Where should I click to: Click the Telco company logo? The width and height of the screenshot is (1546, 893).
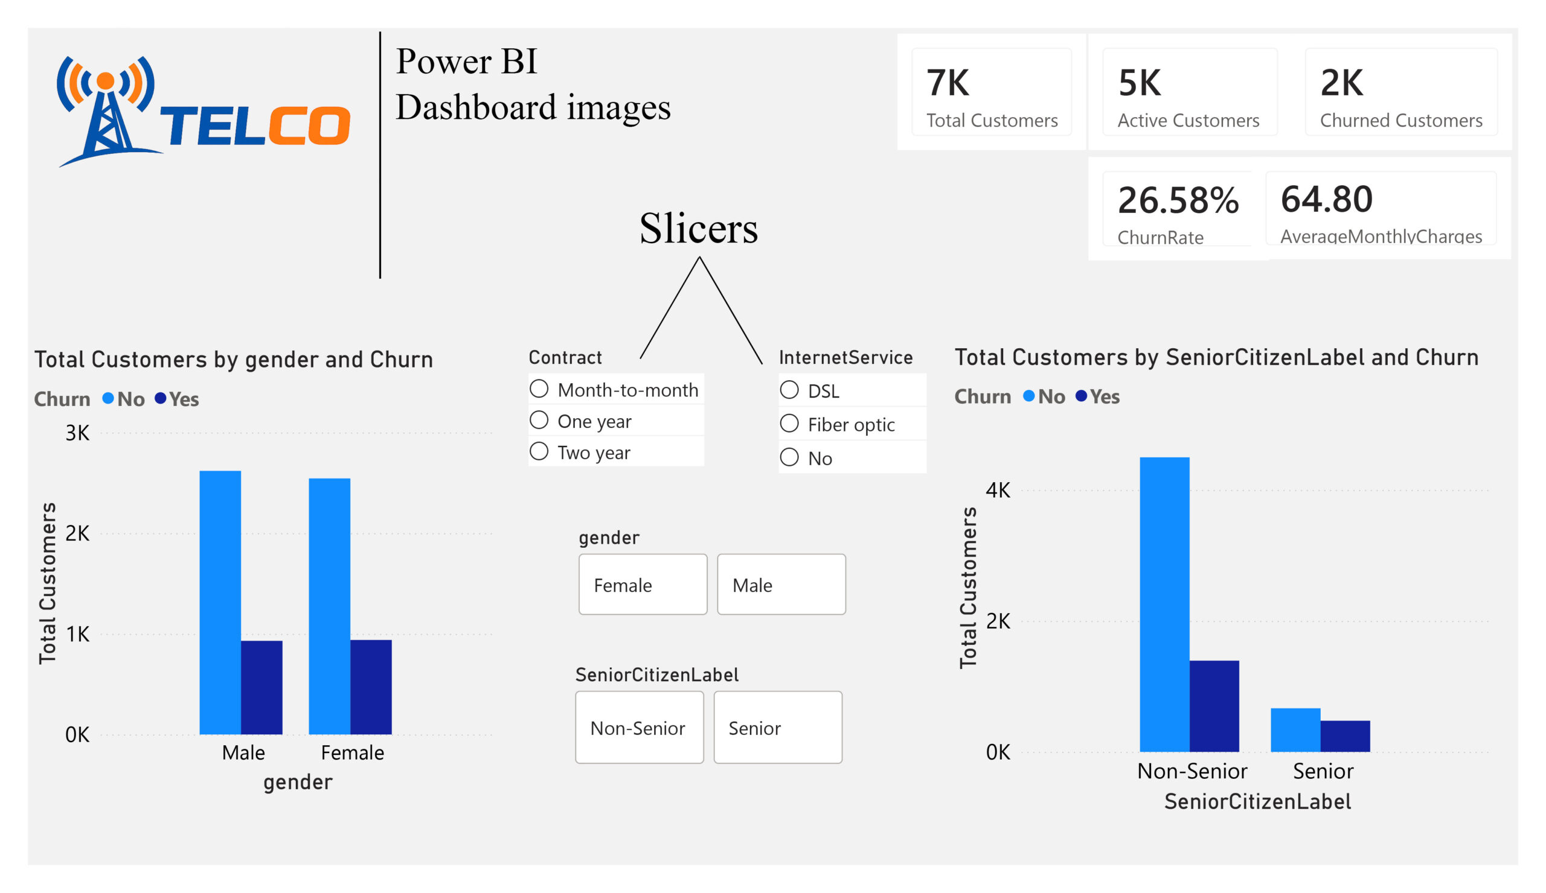[202, 110]
